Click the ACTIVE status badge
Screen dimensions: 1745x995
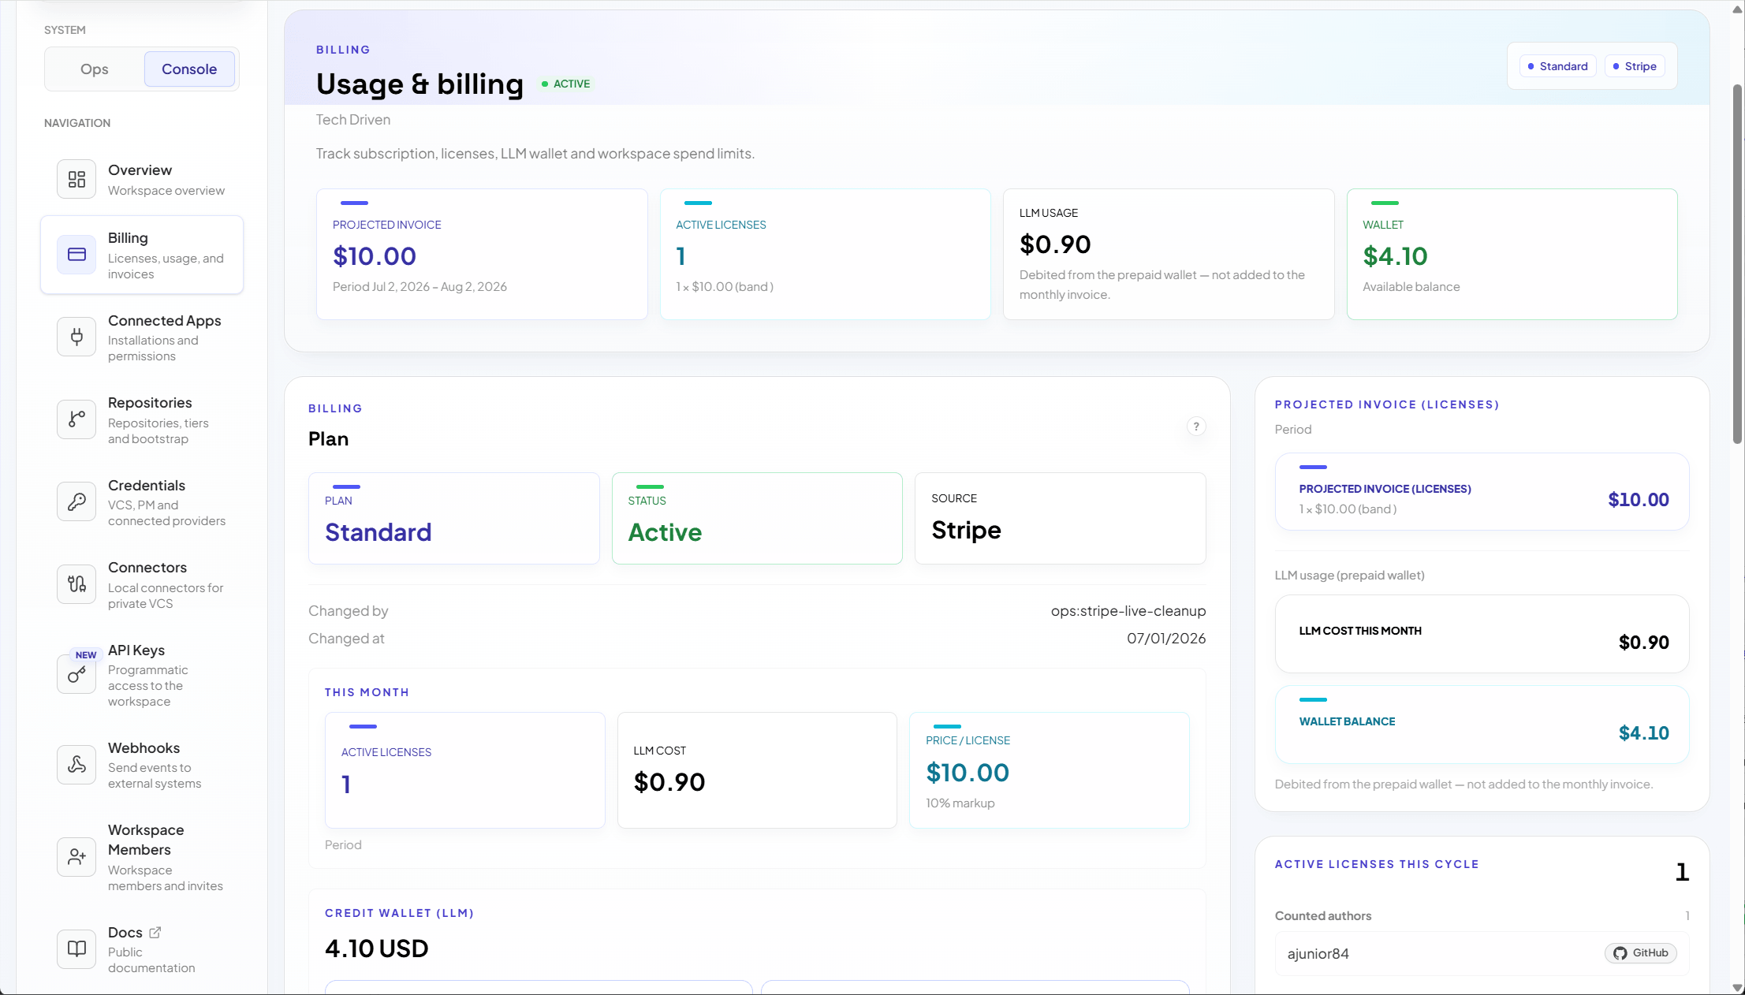(x=565, y=84)
